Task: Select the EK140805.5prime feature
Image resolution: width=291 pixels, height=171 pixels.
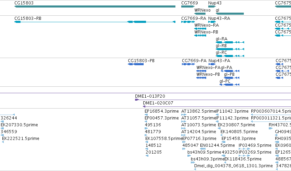Action: coord(221,135)
